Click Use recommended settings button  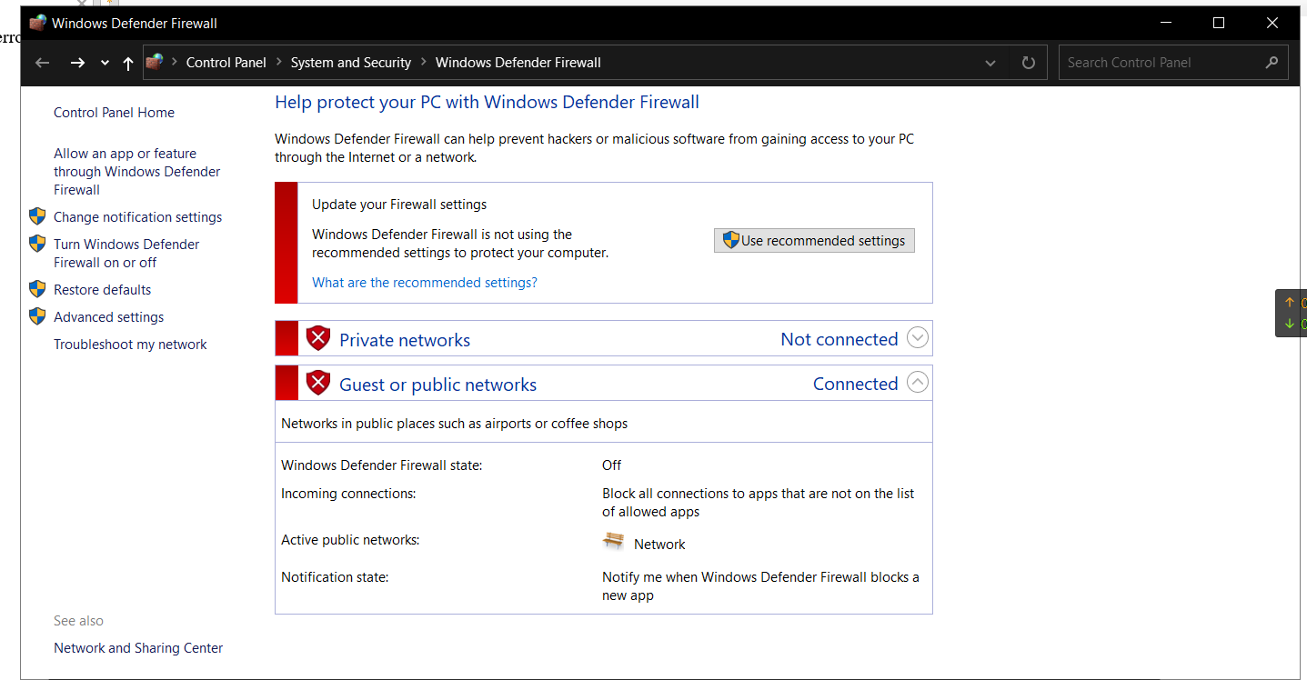pos(814,240)
